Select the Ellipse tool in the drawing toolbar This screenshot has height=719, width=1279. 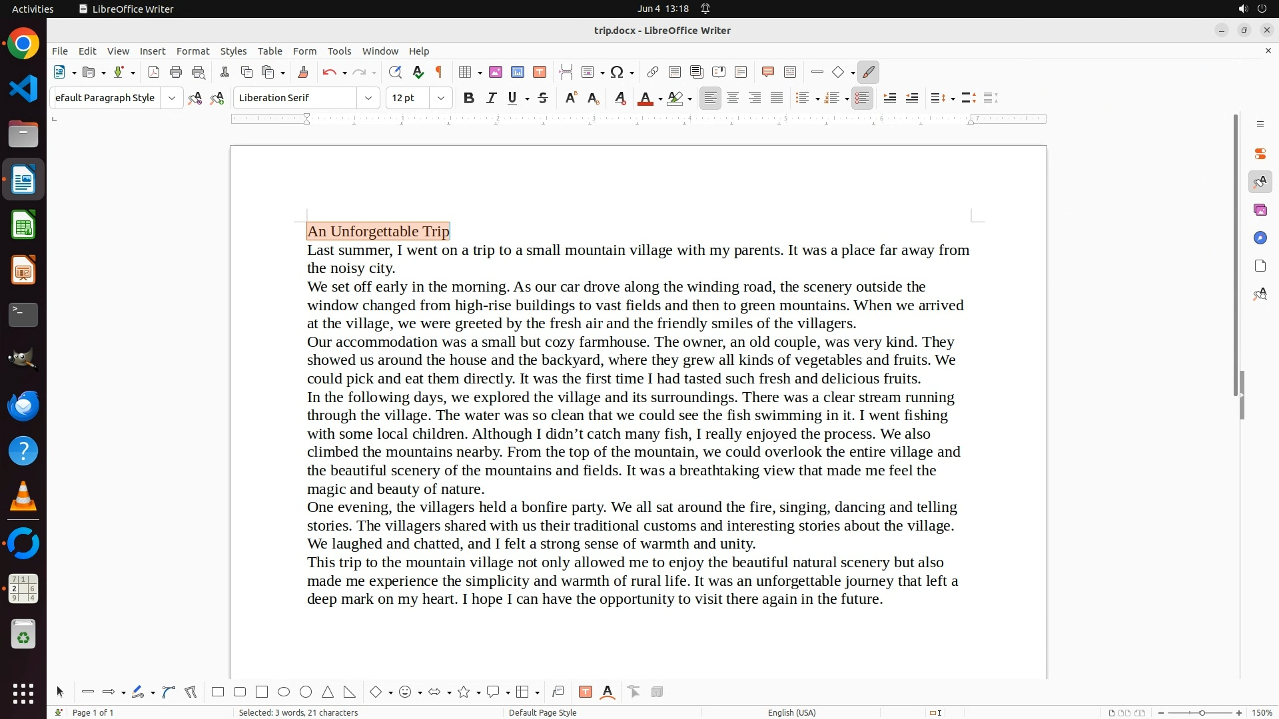(x=284, y=692)
